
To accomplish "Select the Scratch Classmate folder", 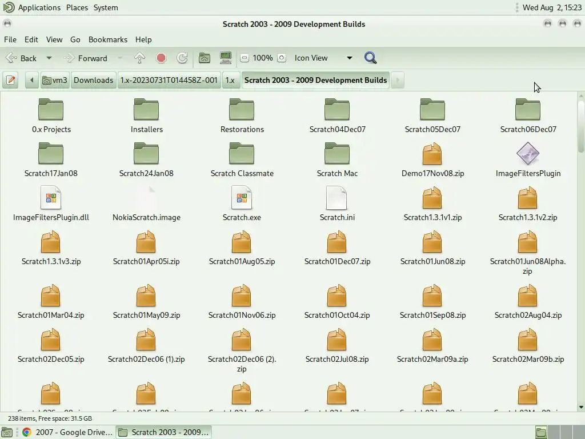I will pos(242,160).
